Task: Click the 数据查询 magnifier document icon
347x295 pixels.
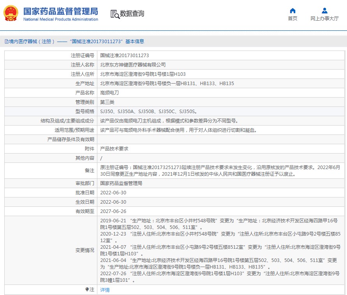Action: tap(115, 14)
